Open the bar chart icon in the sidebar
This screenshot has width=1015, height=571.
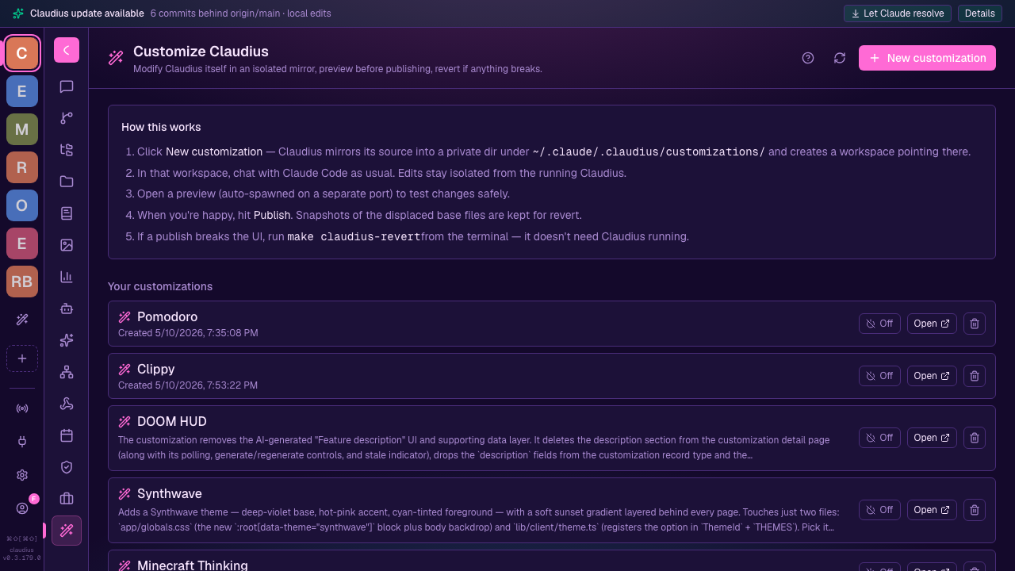pos(67,277)
